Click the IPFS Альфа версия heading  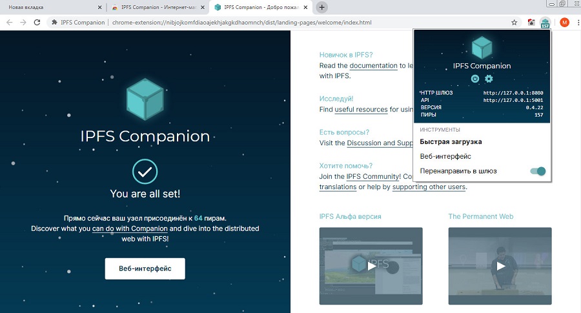pos(350,216)
